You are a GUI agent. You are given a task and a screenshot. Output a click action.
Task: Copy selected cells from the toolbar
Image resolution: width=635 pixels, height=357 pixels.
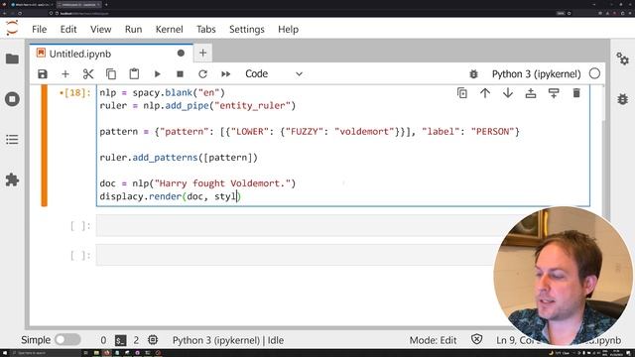click(x=111, y=74)
